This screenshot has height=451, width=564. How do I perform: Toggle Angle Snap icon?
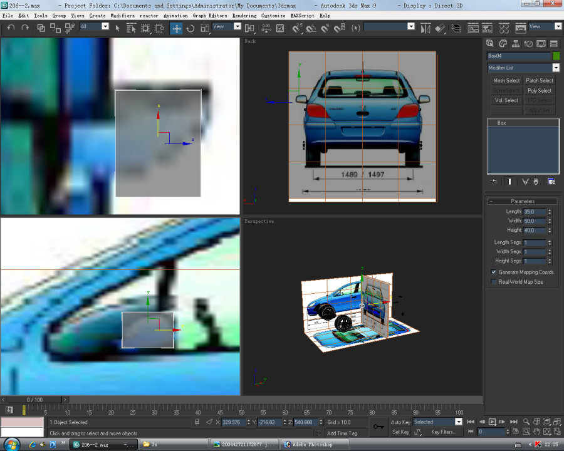(x=311, y=28)
